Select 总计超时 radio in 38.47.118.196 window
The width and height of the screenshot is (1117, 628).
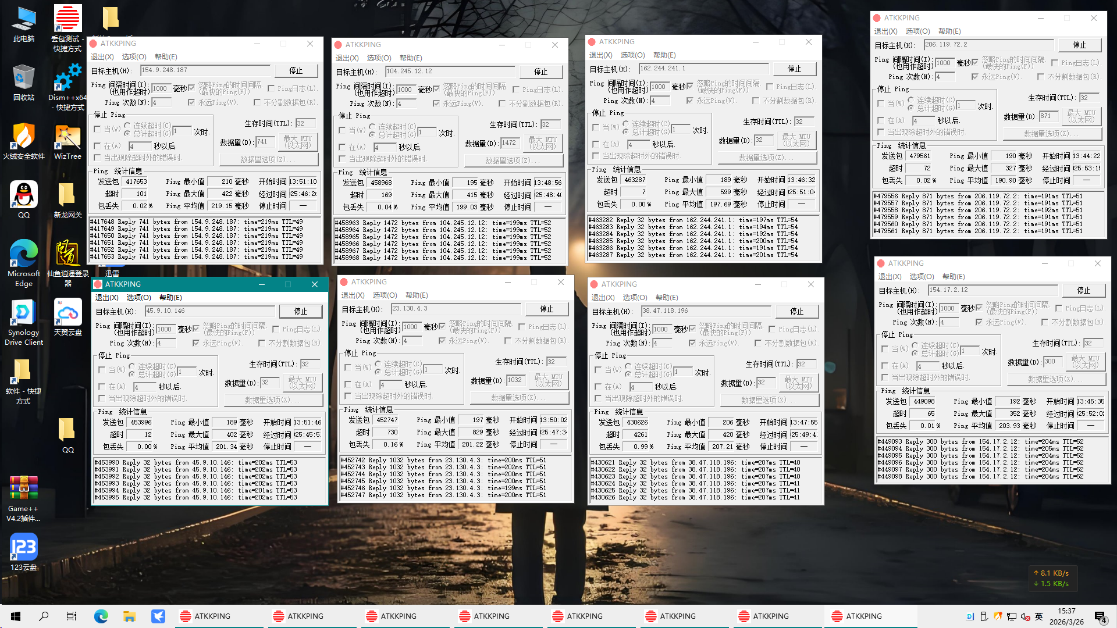point(628,374)
